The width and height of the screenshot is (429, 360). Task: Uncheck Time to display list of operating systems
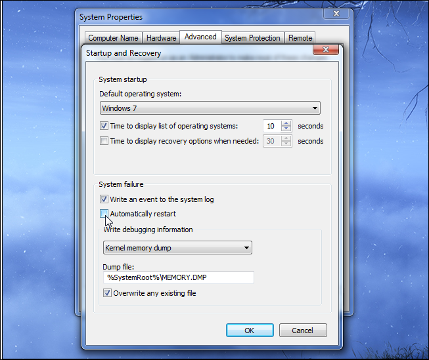pyautogui.click(x=104, y=126)
